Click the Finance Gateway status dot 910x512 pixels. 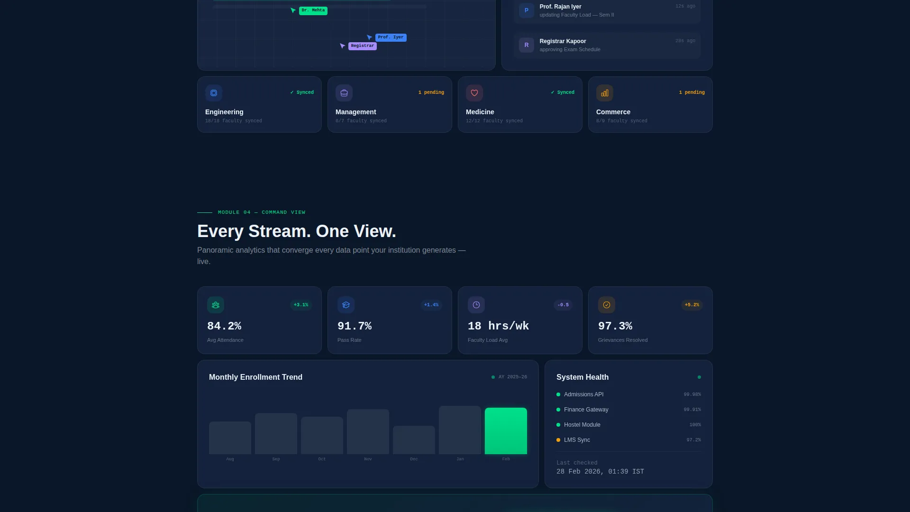click(x=558, y=410)
